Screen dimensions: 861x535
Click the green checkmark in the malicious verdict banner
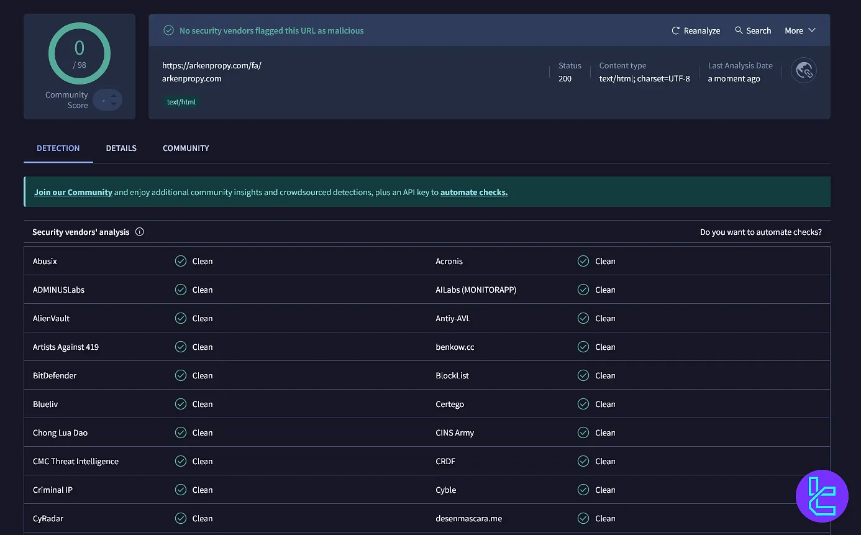168,30
